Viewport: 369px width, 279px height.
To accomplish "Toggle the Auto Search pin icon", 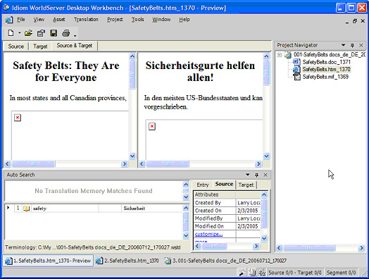I will pyautogui.click(x=256, y=175).
